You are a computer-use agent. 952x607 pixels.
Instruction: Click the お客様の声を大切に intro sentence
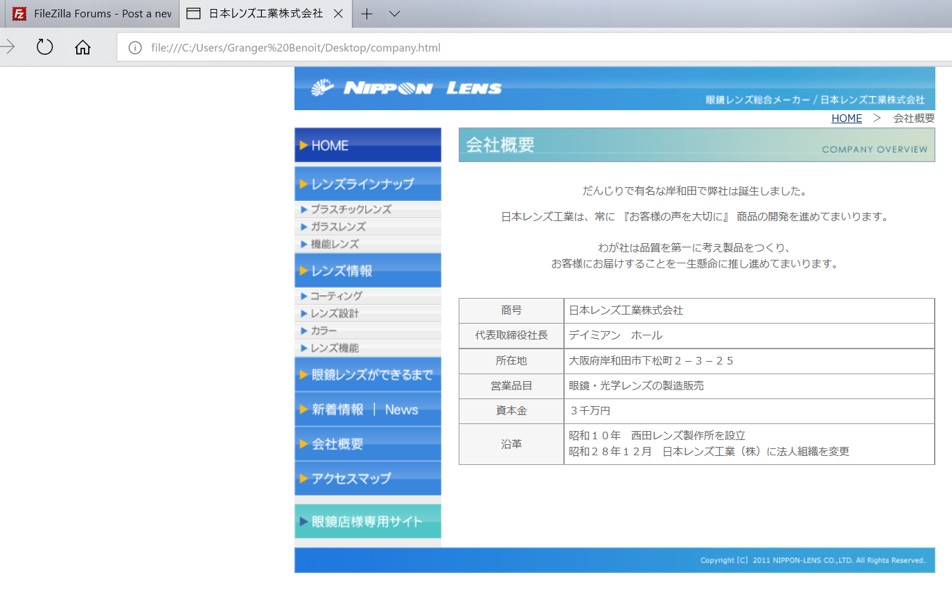[x=696, y=216]
